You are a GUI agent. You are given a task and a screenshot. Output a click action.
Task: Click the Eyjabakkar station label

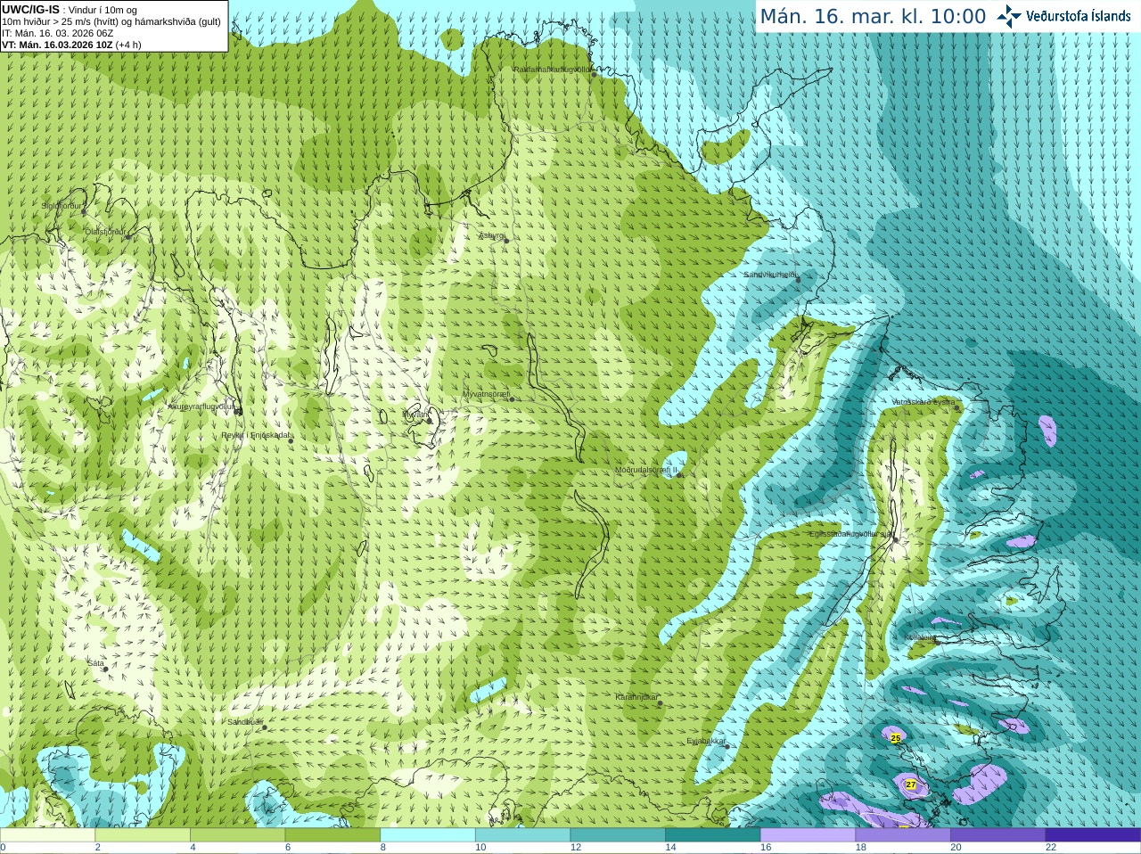tap(705, 741)
